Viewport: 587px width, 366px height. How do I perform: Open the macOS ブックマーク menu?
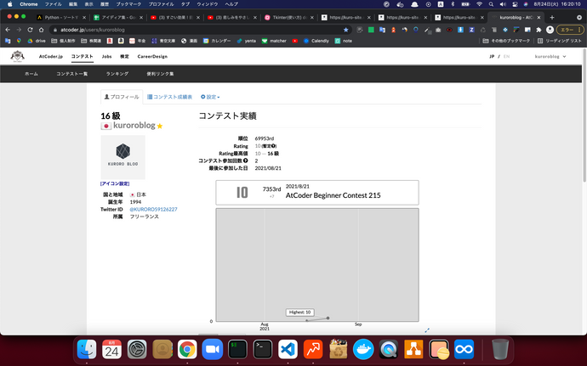[128, 4]
